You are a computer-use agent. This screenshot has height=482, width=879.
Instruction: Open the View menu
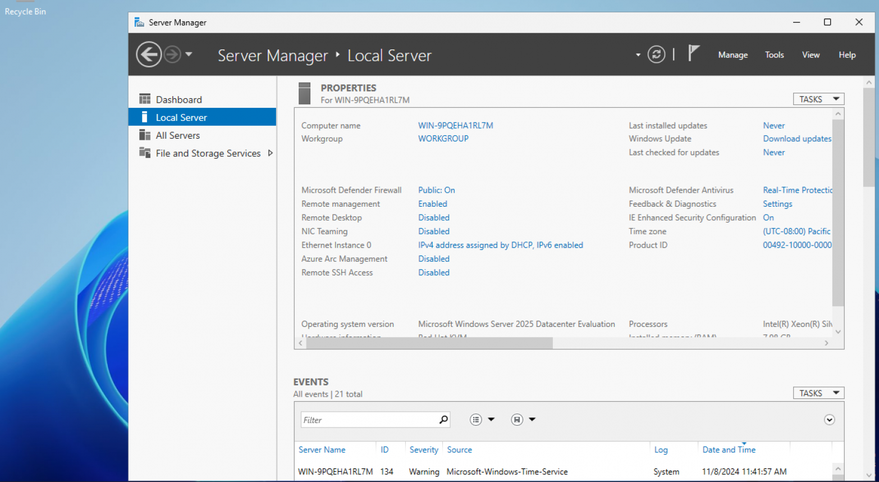click(x=811, y=55)
